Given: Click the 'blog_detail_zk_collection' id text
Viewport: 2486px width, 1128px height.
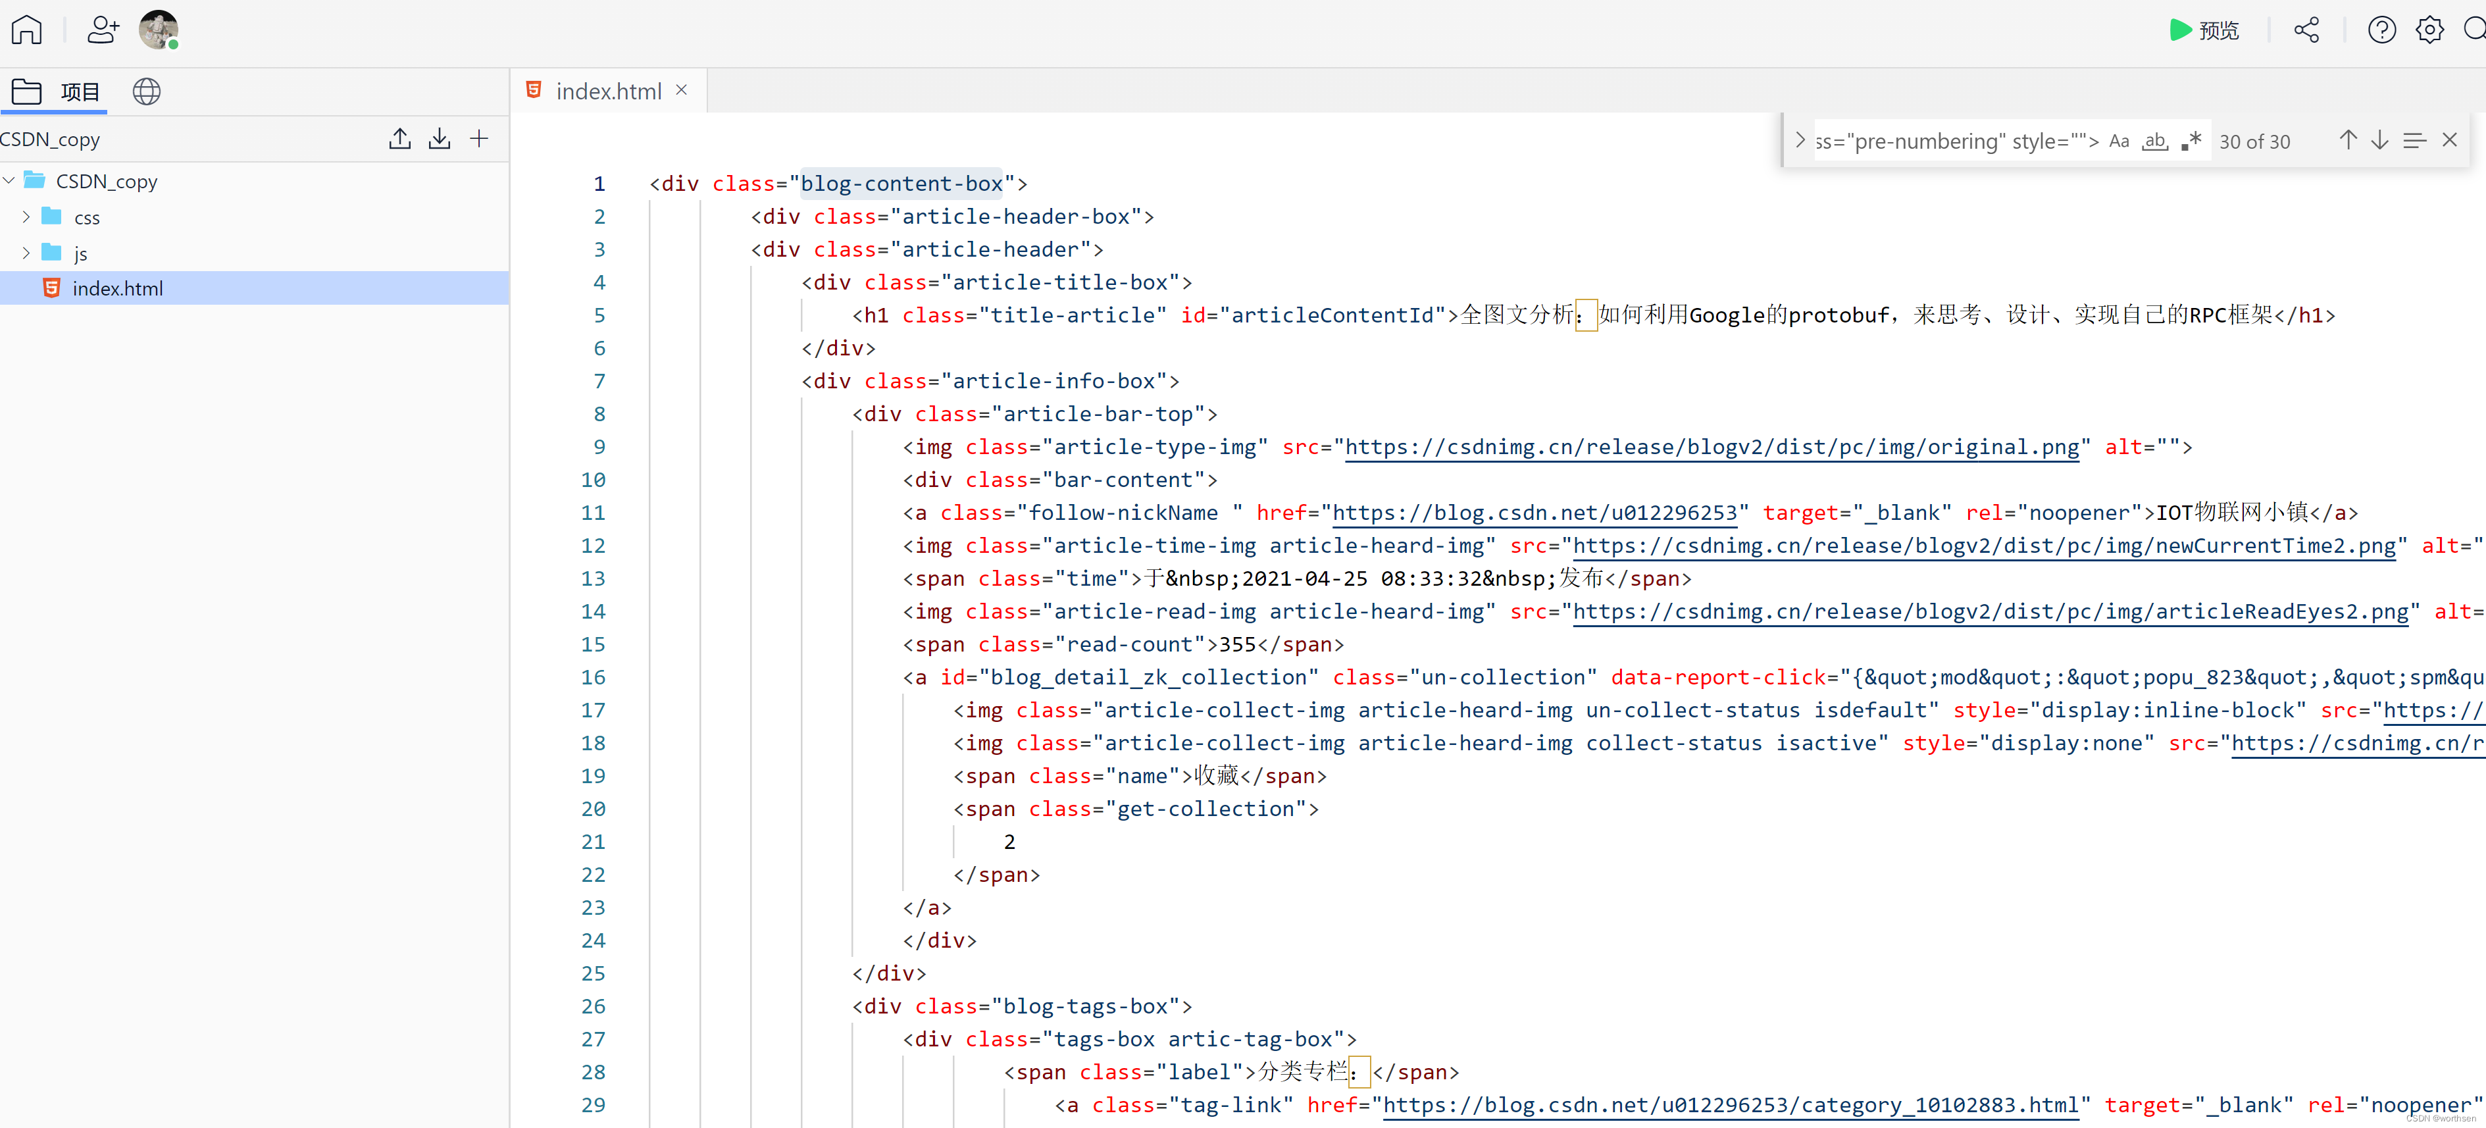Looking at the screenshot, I should click(x=1148, y=677).
